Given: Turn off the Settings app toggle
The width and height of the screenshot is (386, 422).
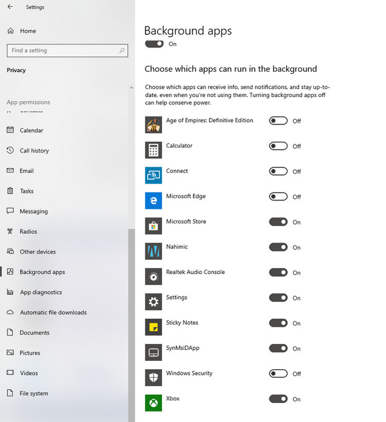Looking at the screenshot, I should 278,298.
